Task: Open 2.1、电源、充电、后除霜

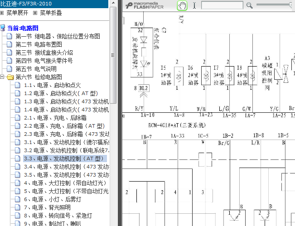Action: click(55, 118)
